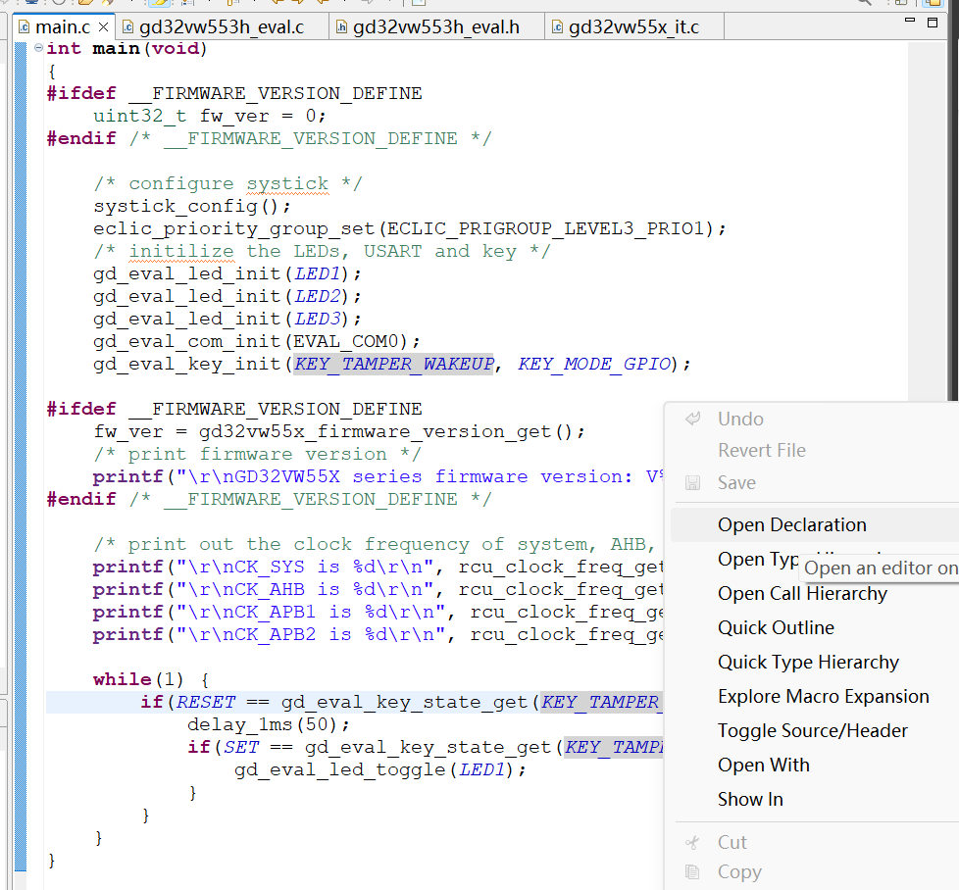Maximize the editor area
This screenshot has width=959, height=890.
[x=933, y=23]
